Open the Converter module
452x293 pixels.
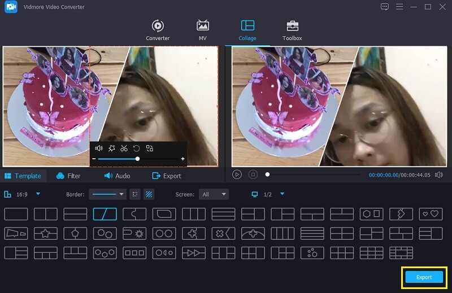158,30
